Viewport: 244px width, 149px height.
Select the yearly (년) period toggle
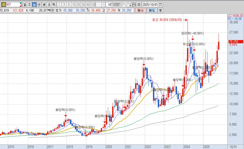(x=39, y=5)
